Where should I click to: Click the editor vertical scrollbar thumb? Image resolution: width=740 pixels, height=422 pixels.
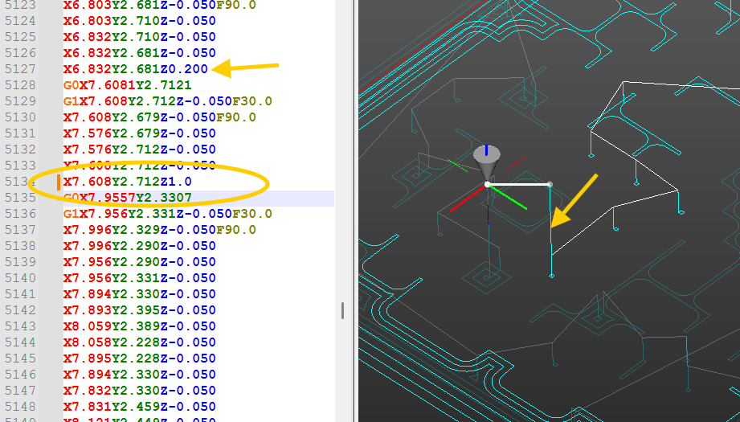click(343, 310)
